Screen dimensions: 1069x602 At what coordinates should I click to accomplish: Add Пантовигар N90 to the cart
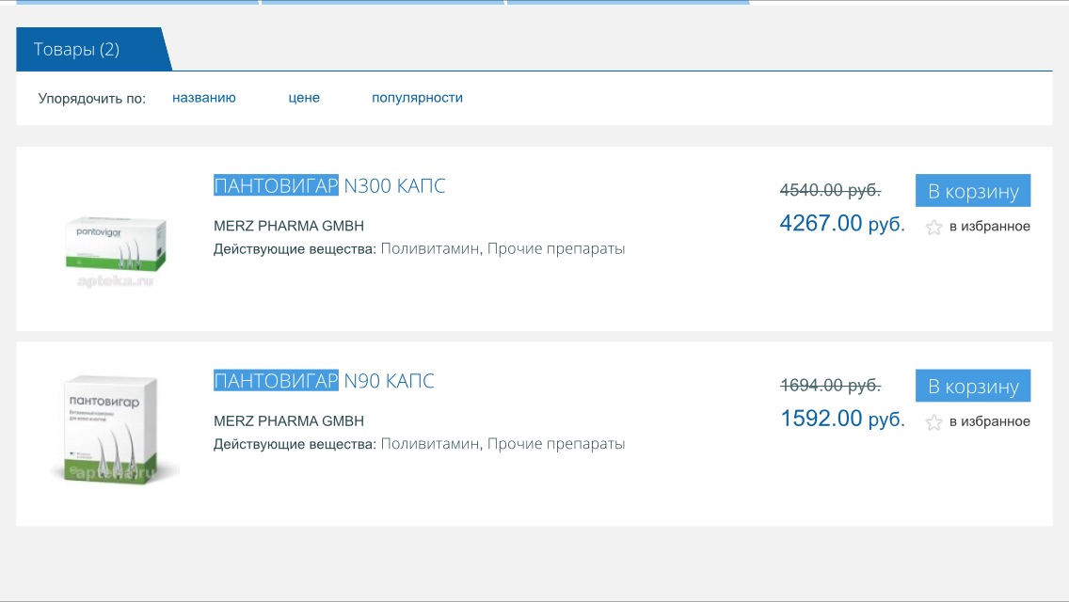(972, 386)
